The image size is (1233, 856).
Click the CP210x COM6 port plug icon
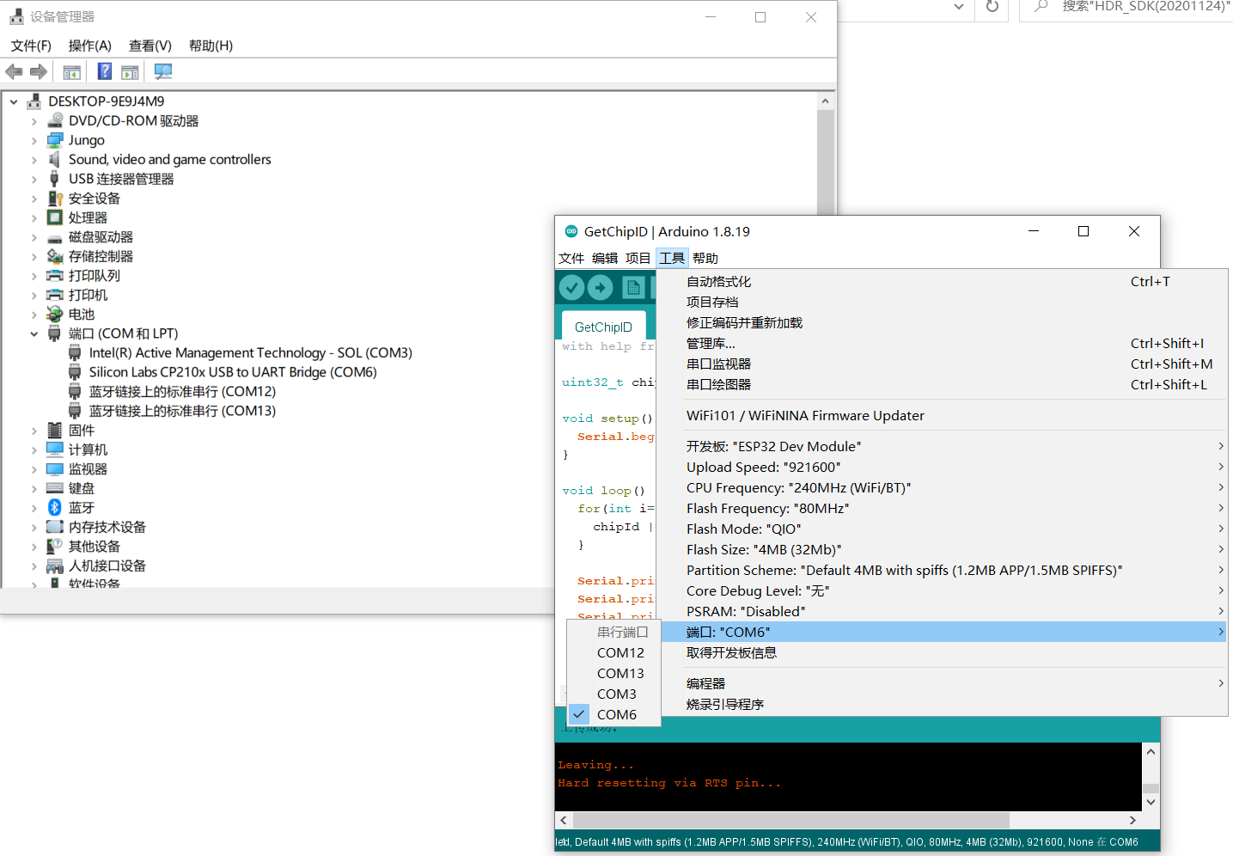[75, 372]
